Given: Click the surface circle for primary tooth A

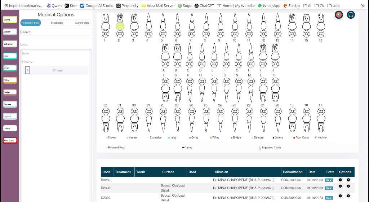Looking at the screenshot, I should click(x=164, y=64).
